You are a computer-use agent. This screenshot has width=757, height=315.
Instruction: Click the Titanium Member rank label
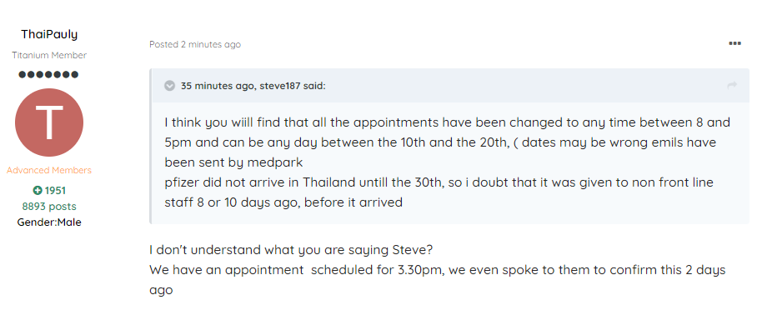49,55
